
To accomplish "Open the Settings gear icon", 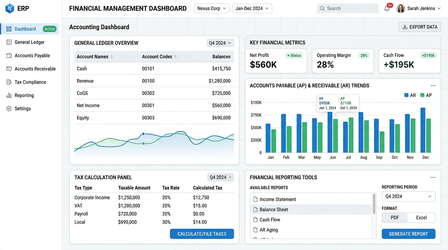I will (x=9, y=109).
